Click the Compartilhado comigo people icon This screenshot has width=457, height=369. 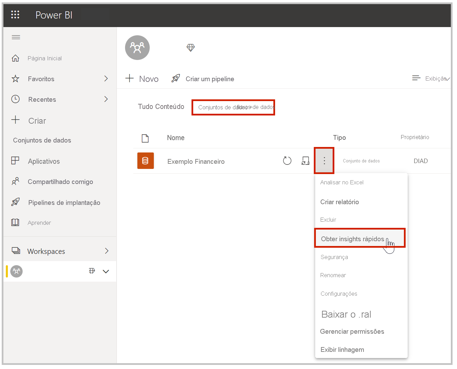pyautogui.click(x=15, y=181)
